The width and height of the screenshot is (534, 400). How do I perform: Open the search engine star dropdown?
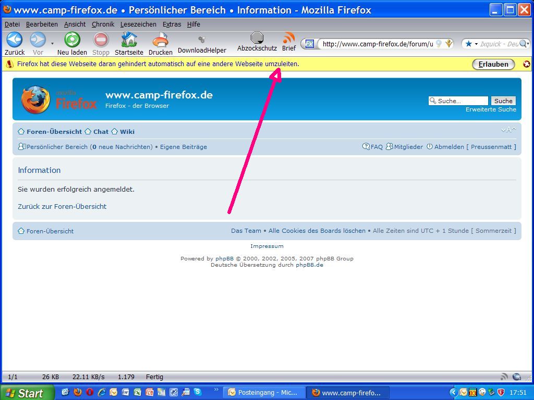coord(471,44)
